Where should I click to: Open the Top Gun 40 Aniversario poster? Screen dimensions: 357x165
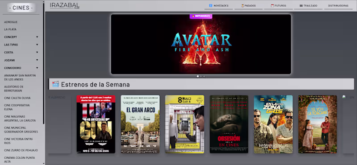pos(96,124)
